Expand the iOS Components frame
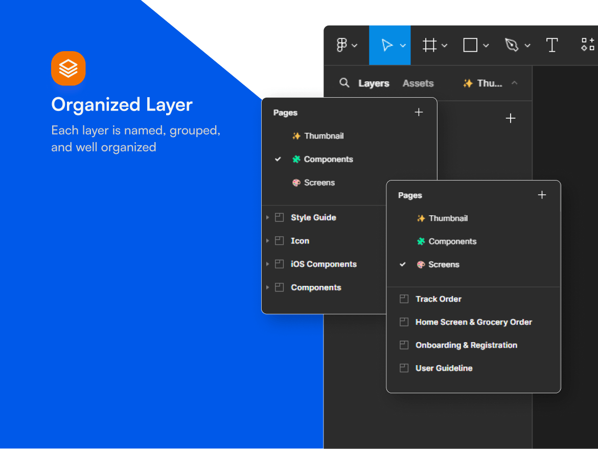Viewport: 598px width, 449px height. pos(267,264)
